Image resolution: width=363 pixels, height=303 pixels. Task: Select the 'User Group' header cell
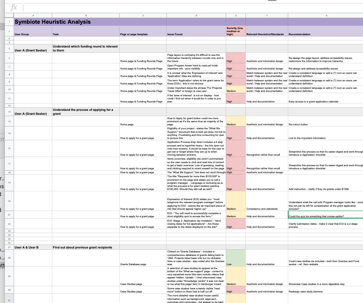click(33, 31)
